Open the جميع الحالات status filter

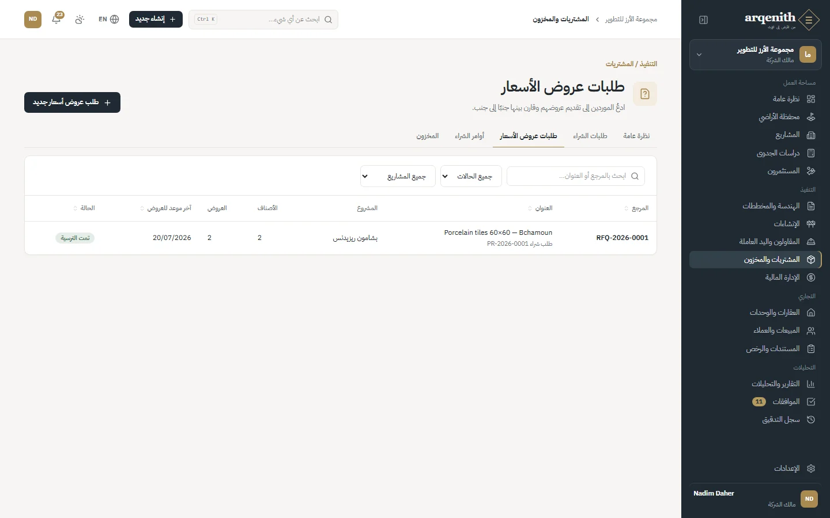coord(471,176)
